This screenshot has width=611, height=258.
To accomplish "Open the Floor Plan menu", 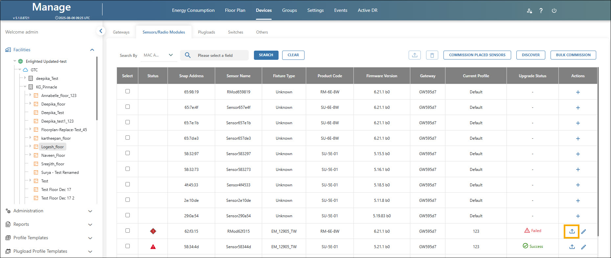I will tap(235, 10).
